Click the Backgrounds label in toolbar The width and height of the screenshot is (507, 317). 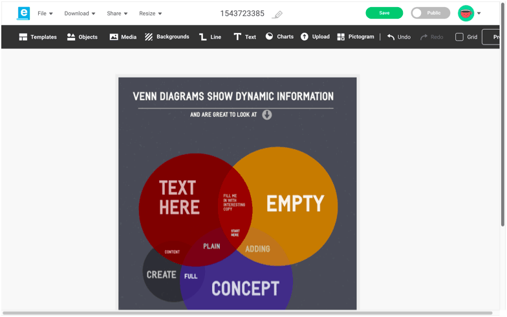173,37
